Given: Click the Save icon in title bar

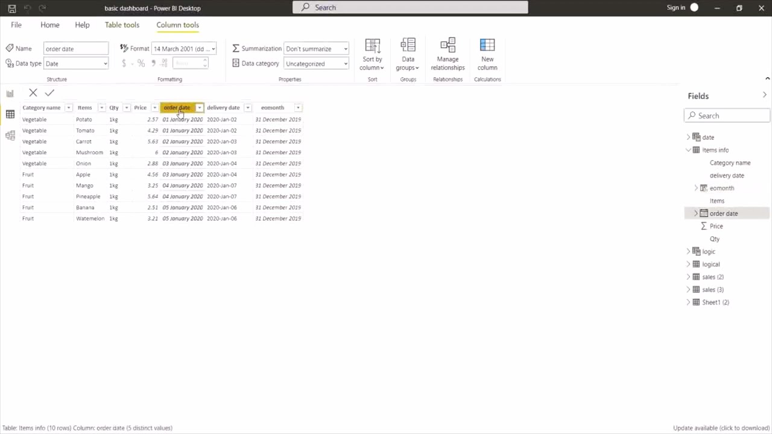Looking at the screenshot, I should [x=11, y=8].
